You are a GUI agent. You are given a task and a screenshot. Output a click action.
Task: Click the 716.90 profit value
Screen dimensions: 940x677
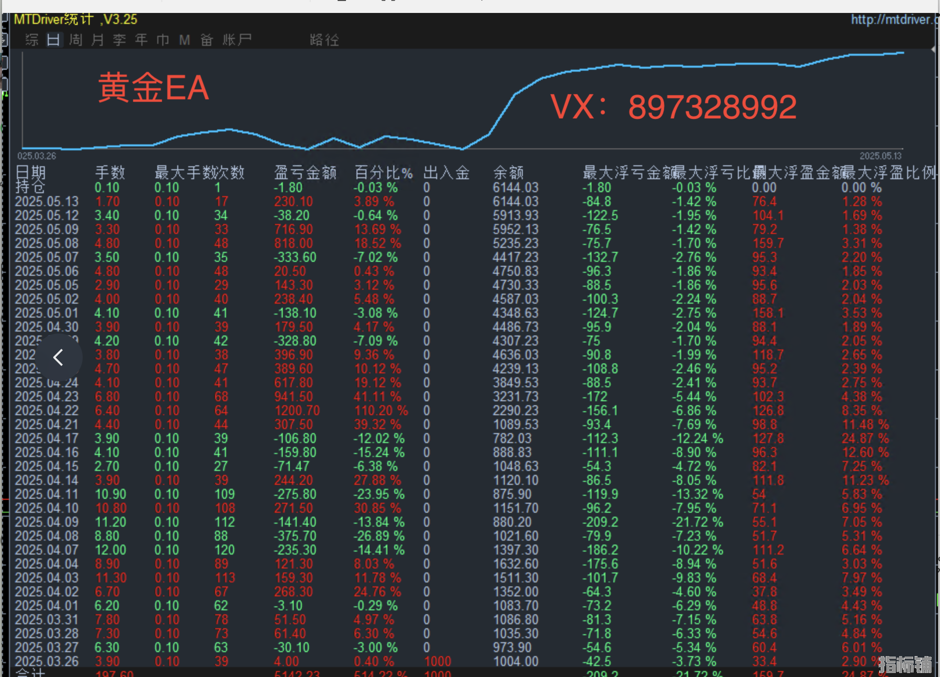click(294, 229)
